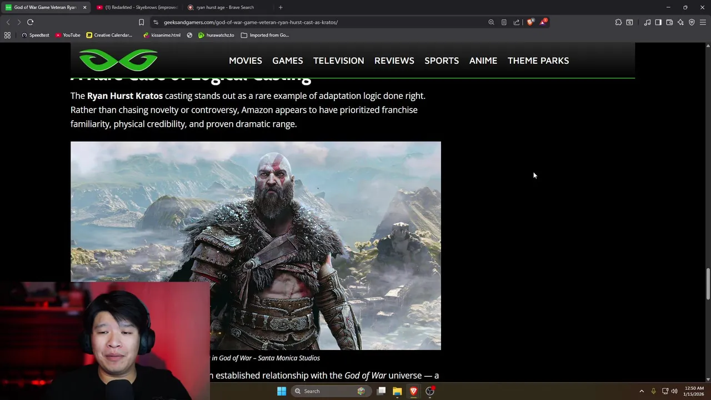The image size is (711, 400).
Task: Click the page vertical scrollbar thumb
Action: pos(708,284)
